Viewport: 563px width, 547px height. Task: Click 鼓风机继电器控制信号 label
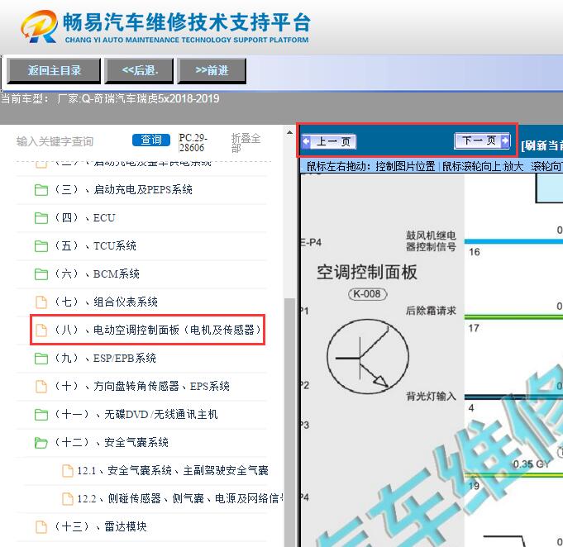tap(431, 241)
